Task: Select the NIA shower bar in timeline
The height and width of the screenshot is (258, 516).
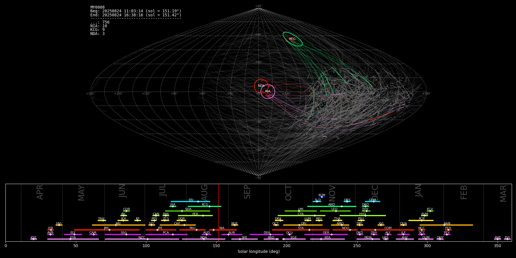Action: click(223, 230)
